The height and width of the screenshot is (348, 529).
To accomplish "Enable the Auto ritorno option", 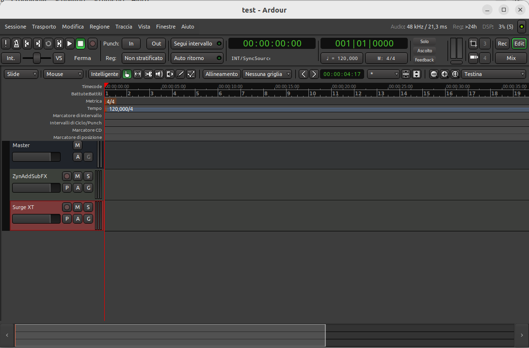I will tap(197, 58).
